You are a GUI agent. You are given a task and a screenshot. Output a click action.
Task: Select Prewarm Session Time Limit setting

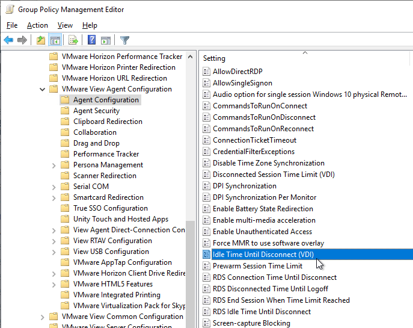[257, 266]
